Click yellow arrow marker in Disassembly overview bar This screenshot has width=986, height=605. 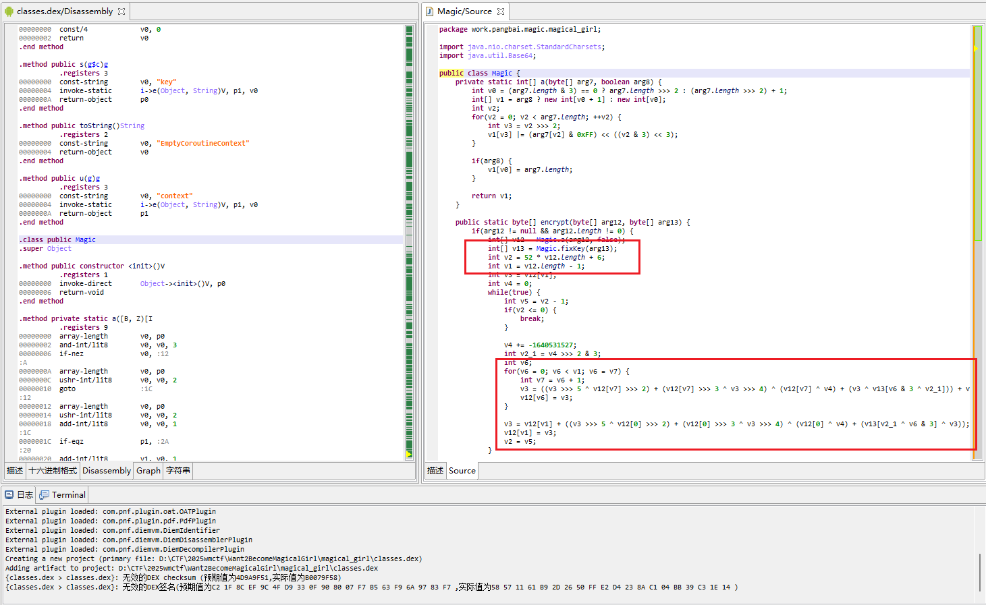(409, 455)
